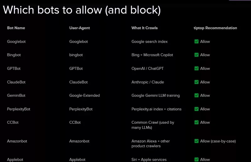The width and height of the screenshot is (251, 162).
Task: Click the green checkmark next to GPTBot's Allow
Action: pyautogui.click(x=196, y=68)
